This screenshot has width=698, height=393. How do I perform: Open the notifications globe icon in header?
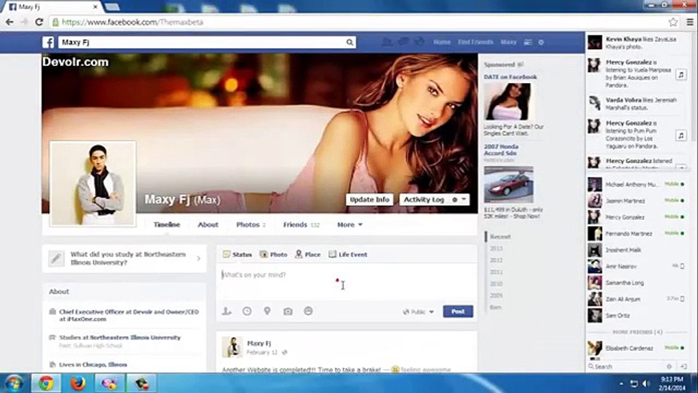pyautogui.click(x=419, y=42)
